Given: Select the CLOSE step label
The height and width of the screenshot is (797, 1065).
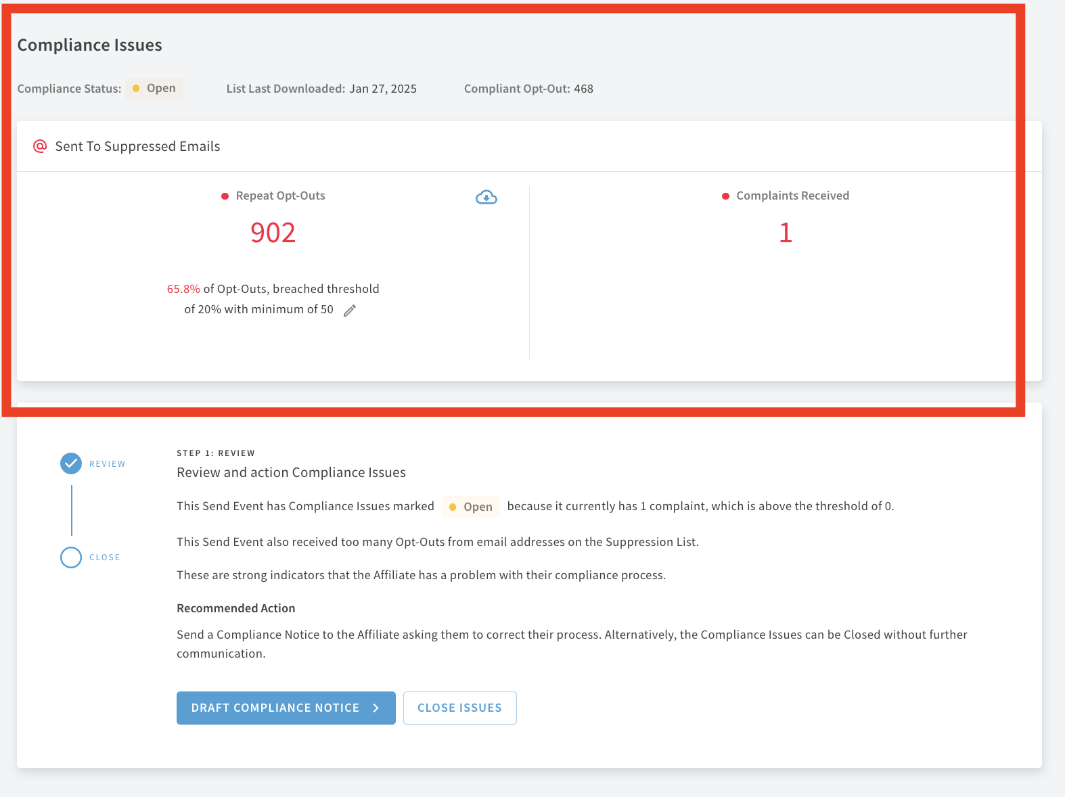Looking at the screenshot, I should [x=104, y=557].
